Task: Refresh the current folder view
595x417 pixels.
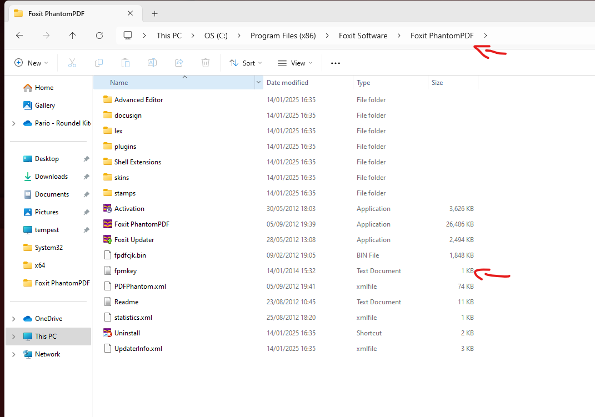Action: 99,35
